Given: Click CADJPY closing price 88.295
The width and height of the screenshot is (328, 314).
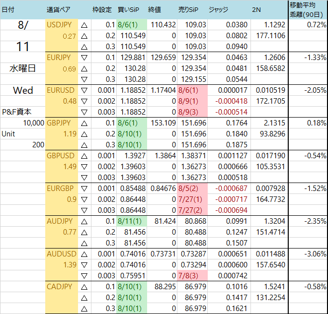Looking at the screenshot, I should (x=165, y=287).
